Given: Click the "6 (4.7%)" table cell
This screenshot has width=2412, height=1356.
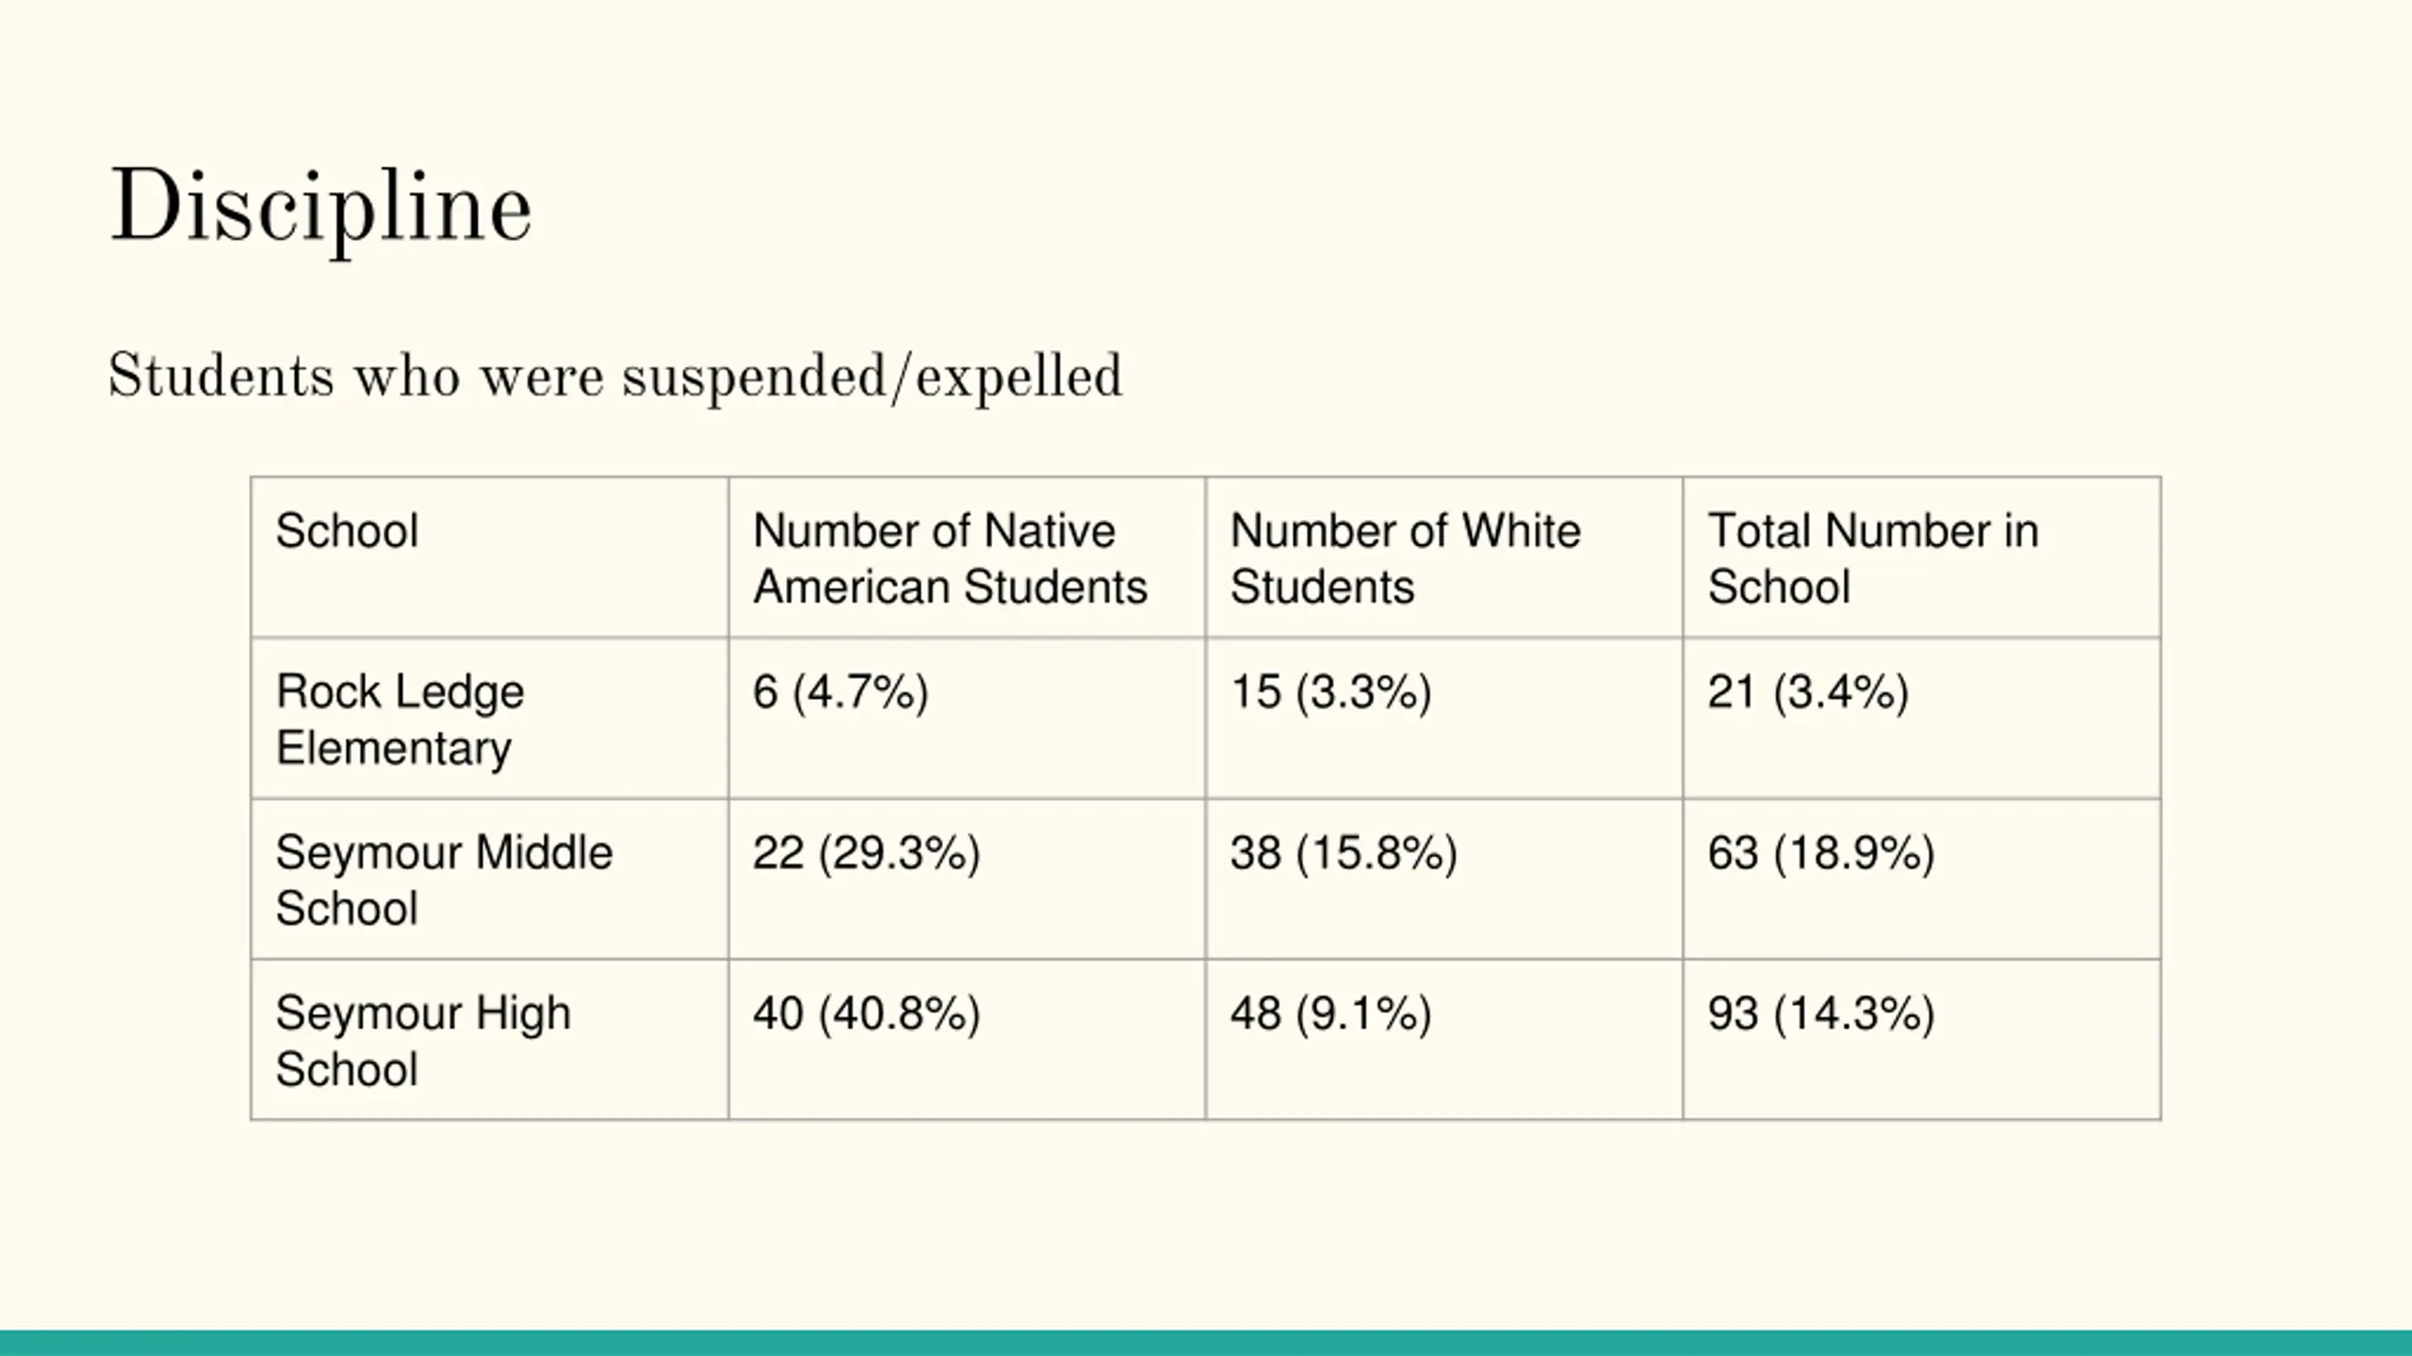Looking at the screenshot, I should [x=840, y=692].
